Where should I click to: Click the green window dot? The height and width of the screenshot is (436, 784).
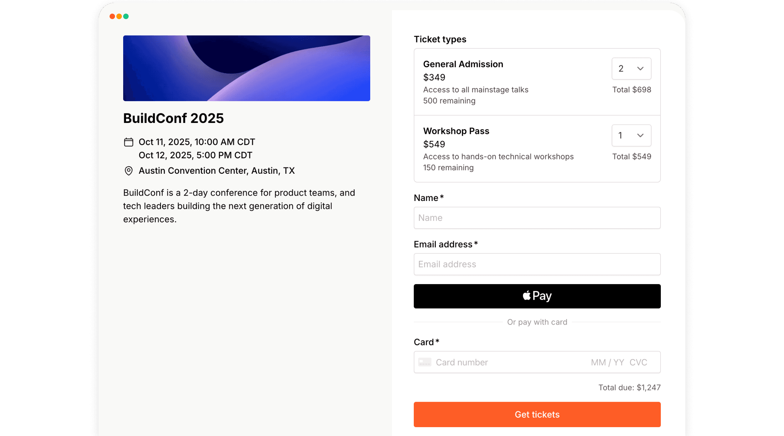pos(126,16)
